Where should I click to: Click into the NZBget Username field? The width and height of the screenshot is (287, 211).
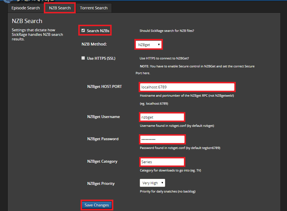click(162, 117)
